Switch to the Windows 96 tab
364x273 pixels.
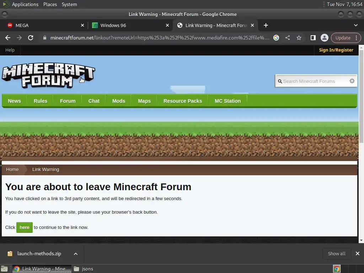[130, 25]
